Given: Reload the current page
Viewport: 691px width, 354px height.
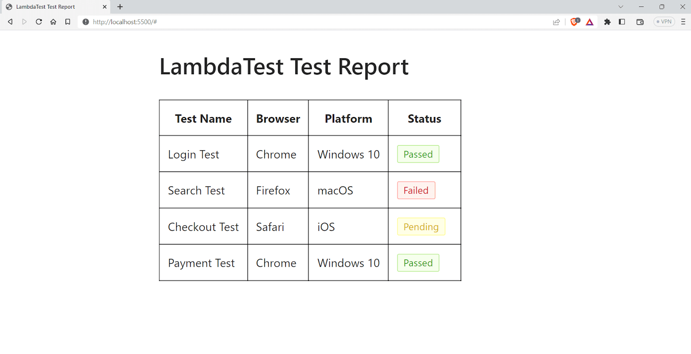Looking at the screenshot, I should [x=39, y=22].
